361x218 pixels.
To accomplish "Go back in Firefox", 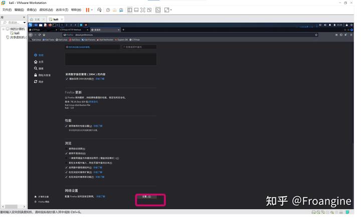I will coord(31,35).
